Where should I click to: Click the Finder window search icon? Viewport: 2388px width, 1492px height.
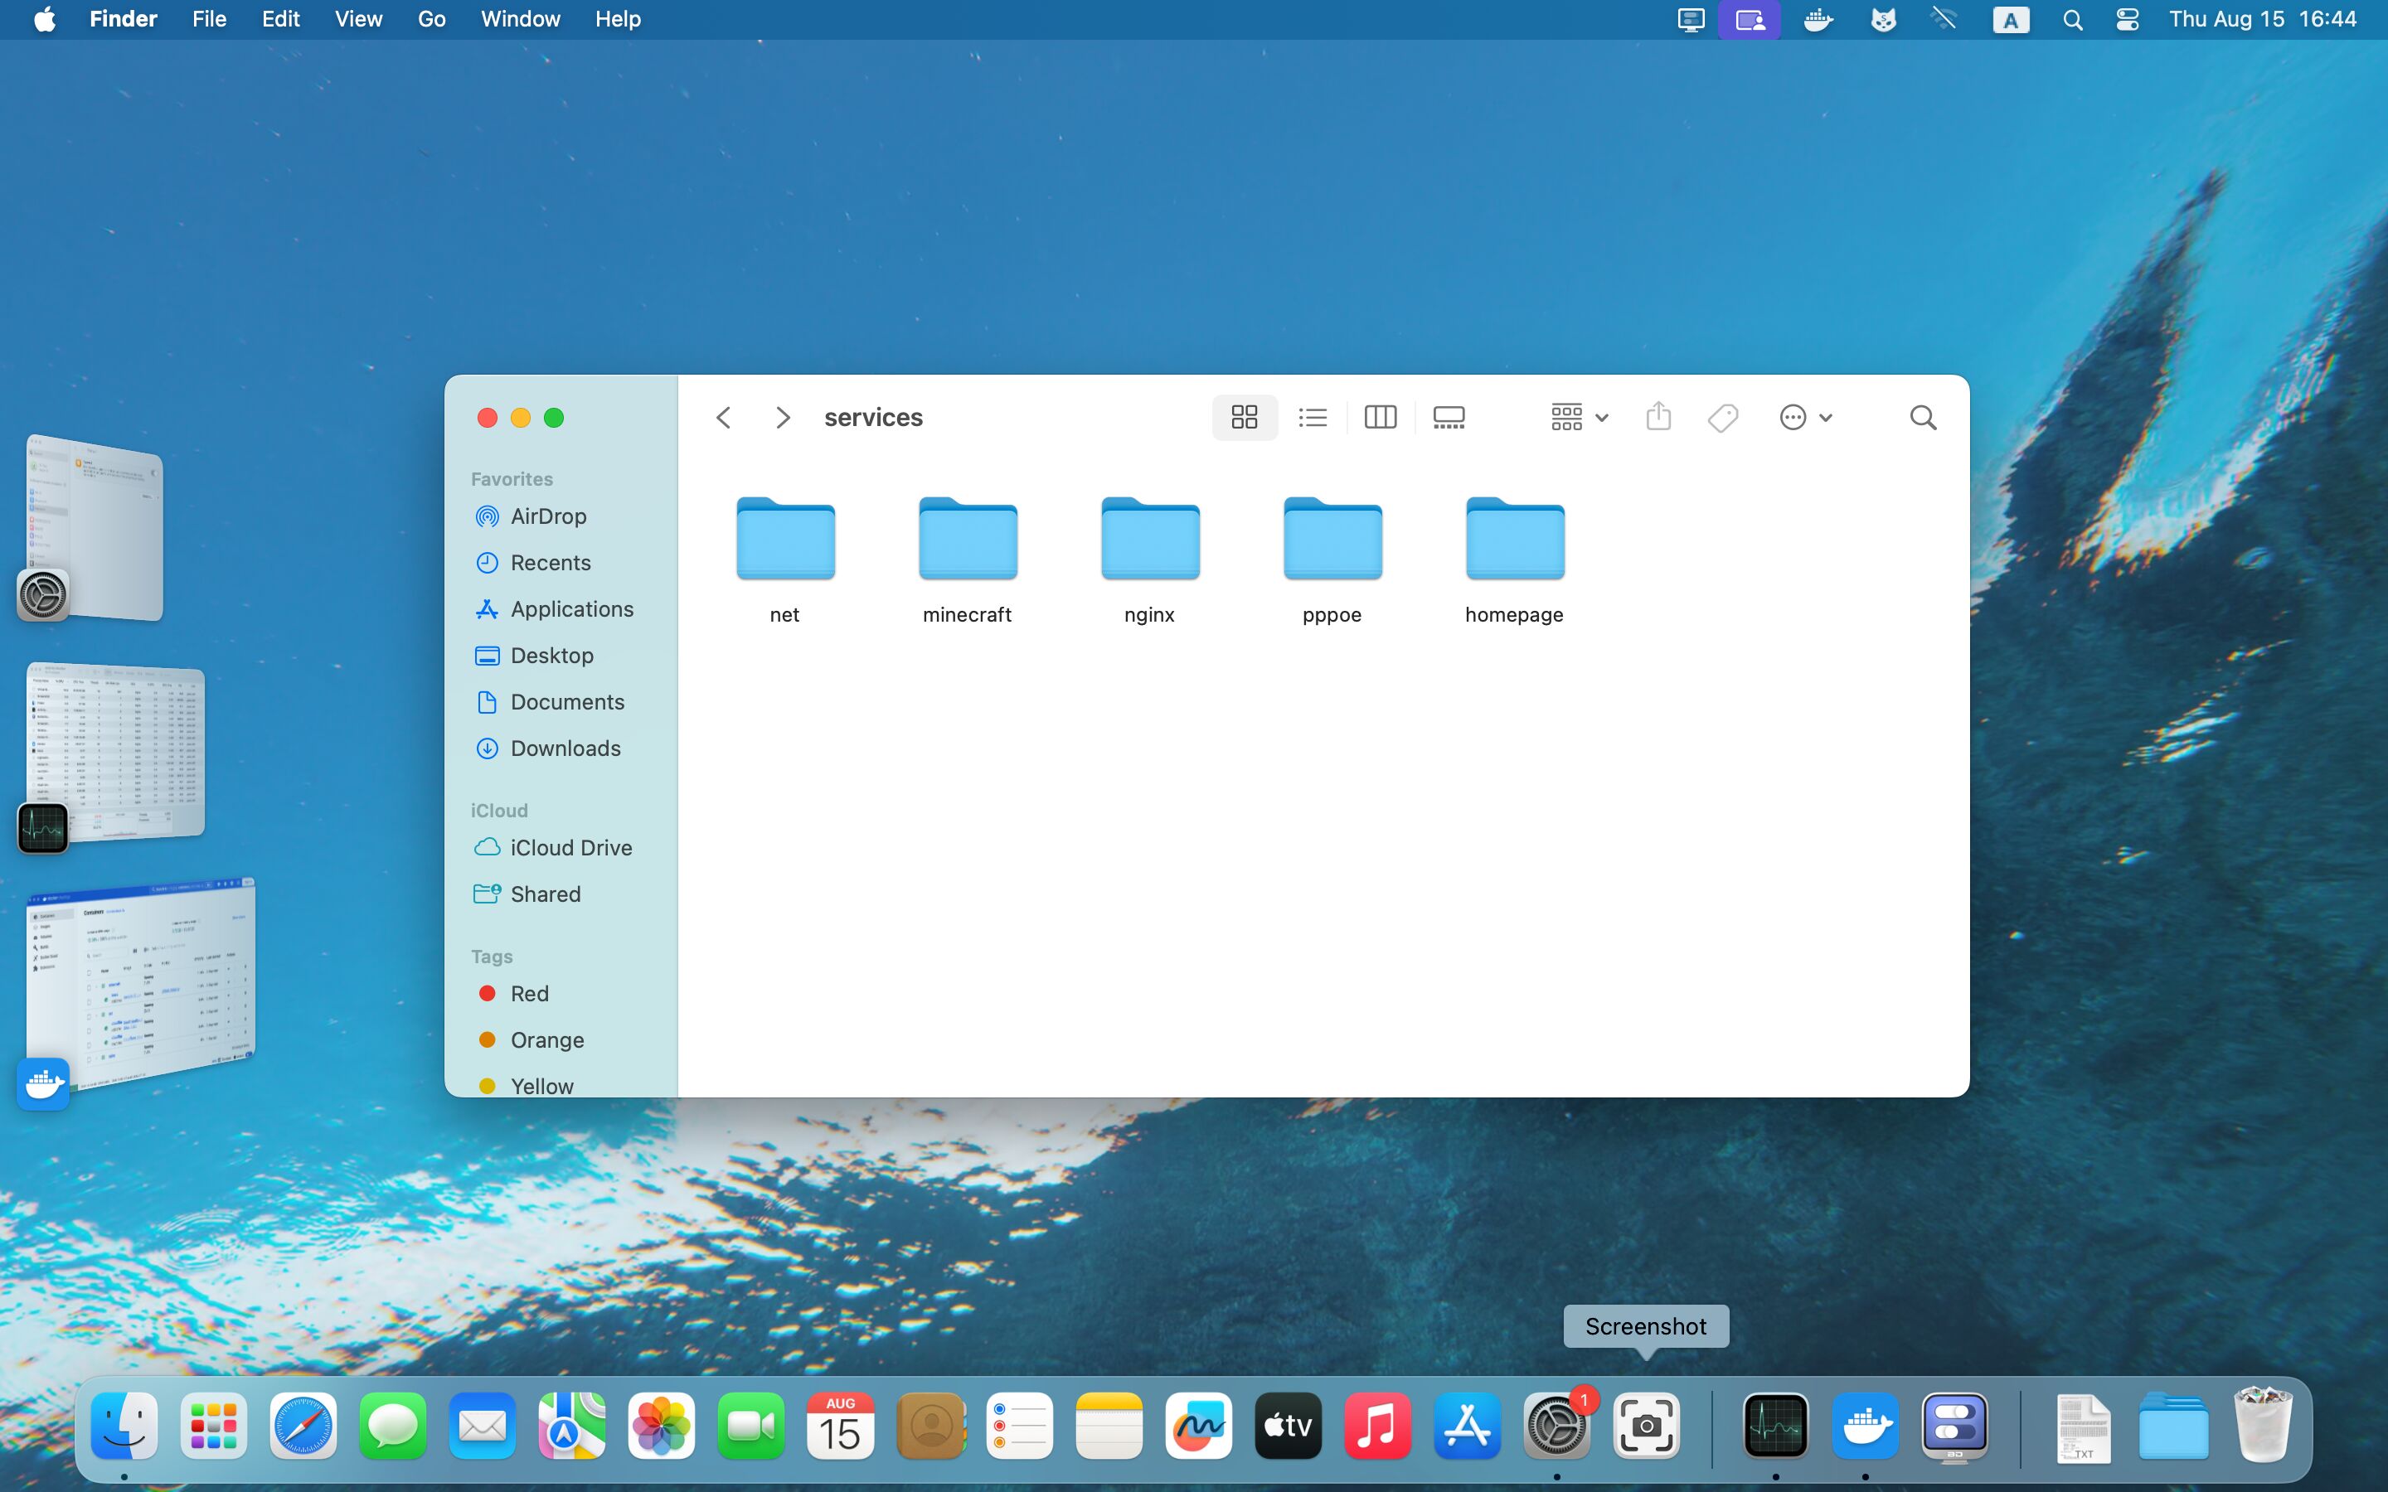click(1922, 418)
